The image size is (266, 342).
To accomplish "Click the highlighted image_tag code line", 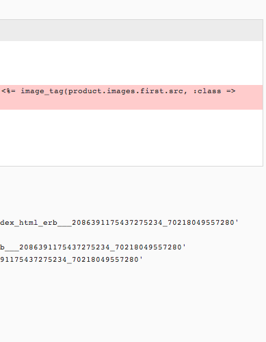I will (131, 97).
